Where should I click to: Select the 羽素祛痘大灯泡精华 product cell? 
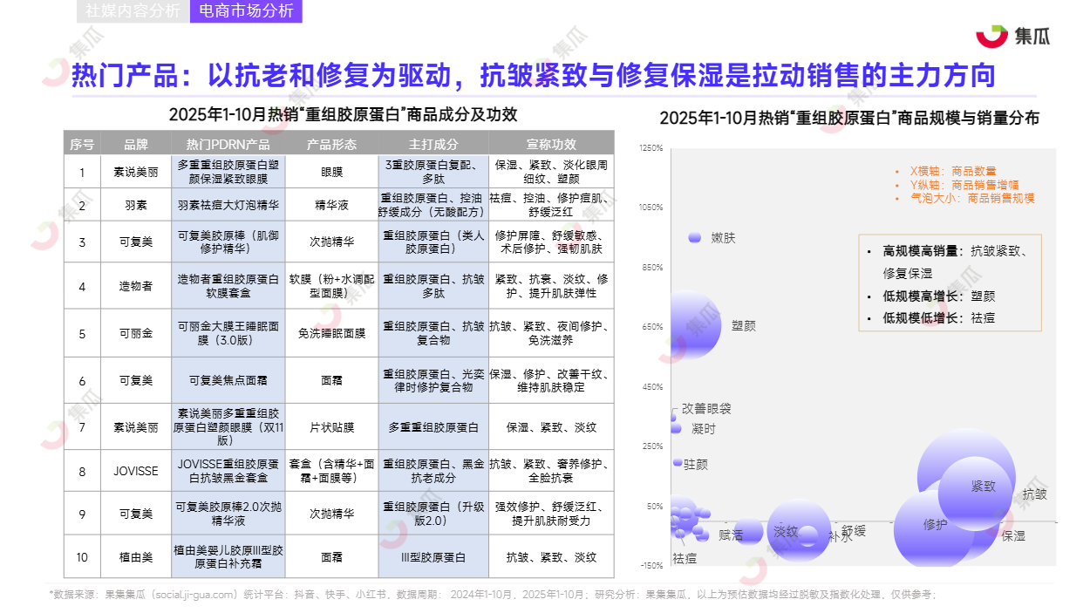(x=228, y=206)
